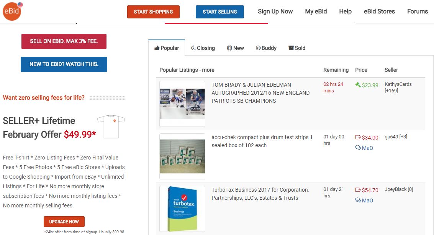Click the smiley icon beside Buddy

click(x=258, y=48)
